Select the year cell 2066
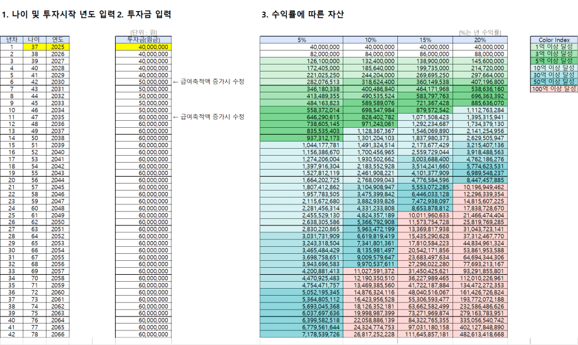This screenshot has height=345, width=578. point(58,335)
